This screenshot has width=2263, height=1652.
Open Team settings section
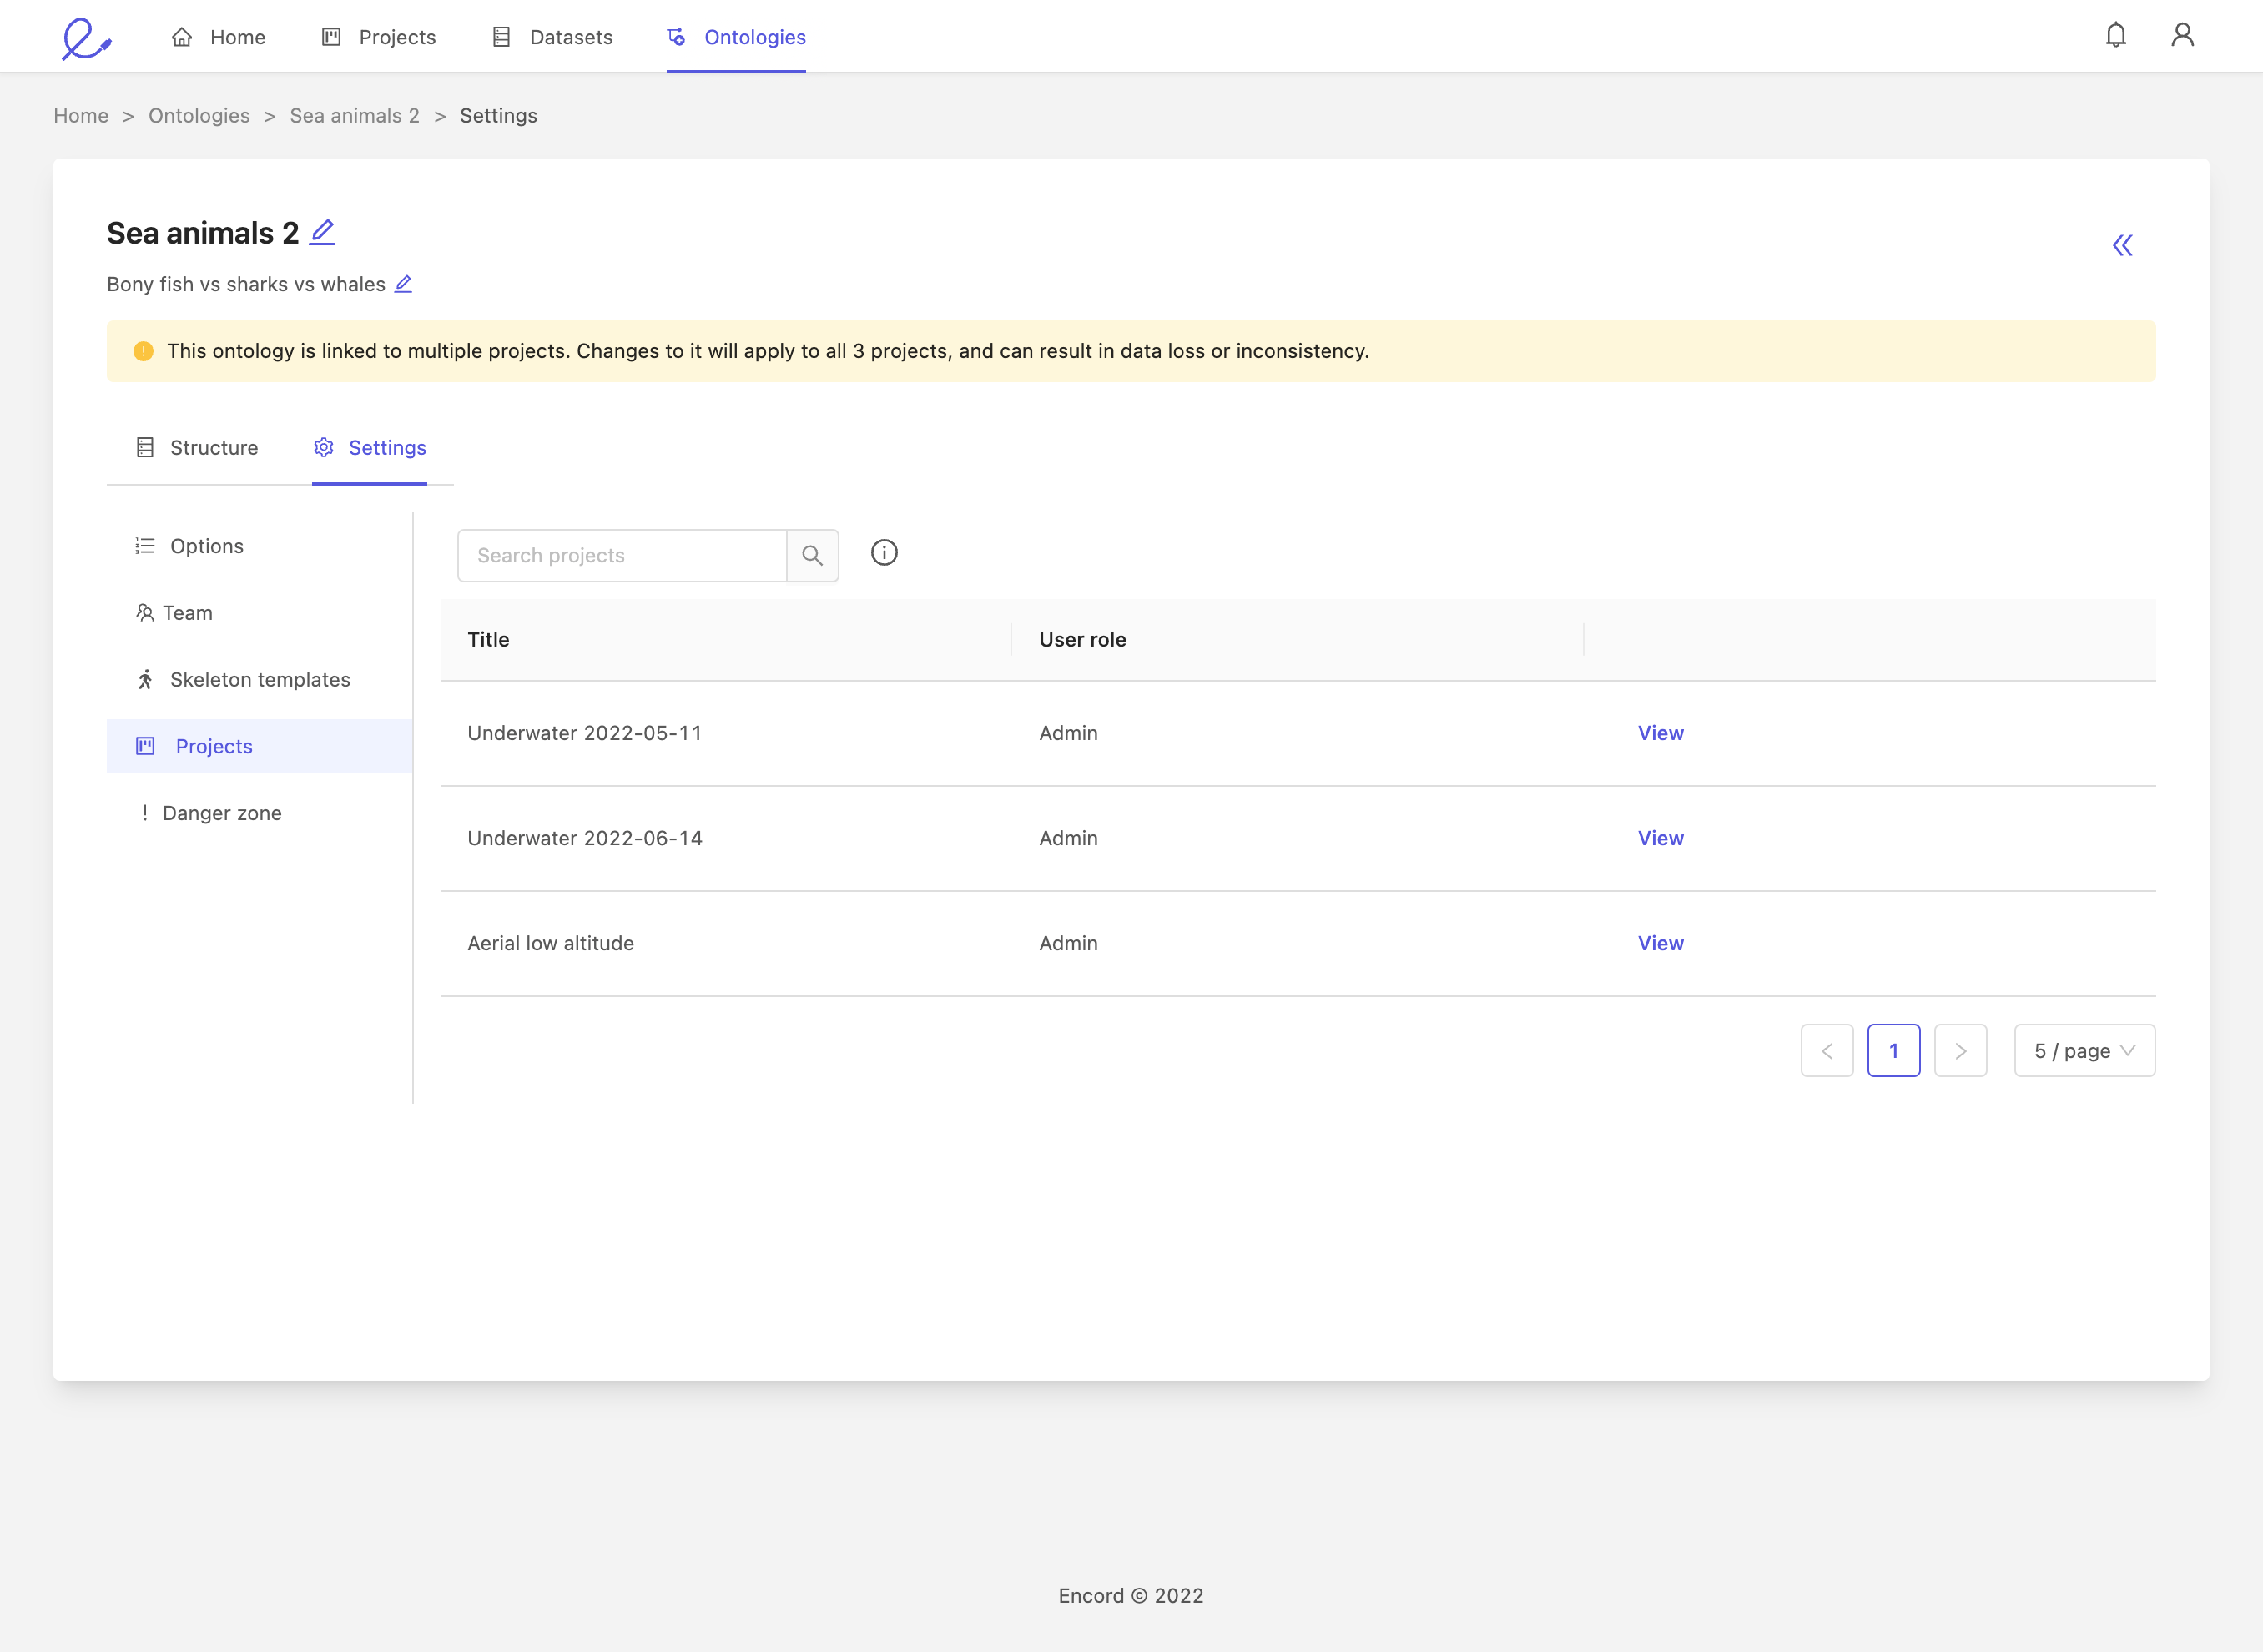click(259, 613)
